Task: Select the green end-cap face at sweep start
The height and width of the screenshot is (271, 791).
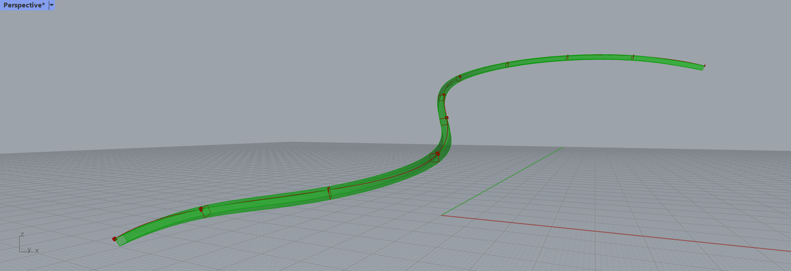Action: [x=122, y=241]
